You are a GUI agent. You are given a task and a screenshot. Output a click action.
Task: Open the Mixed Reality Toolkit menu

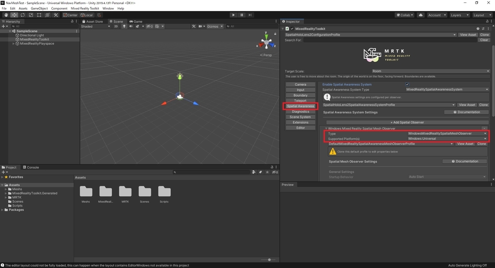pos(85,8)
